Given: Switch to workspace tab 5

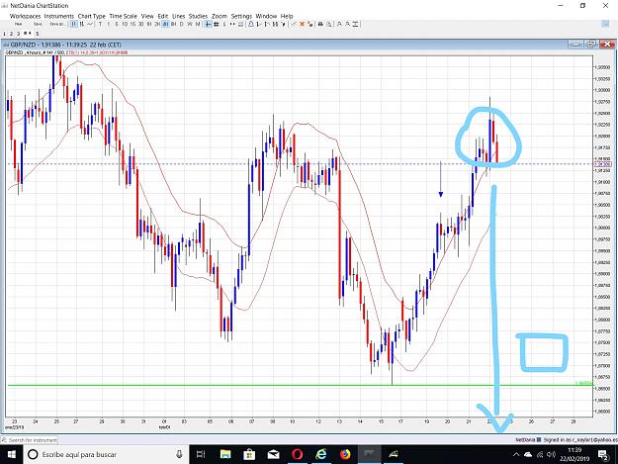Looking at the screenshot, I should coord(37,34).
